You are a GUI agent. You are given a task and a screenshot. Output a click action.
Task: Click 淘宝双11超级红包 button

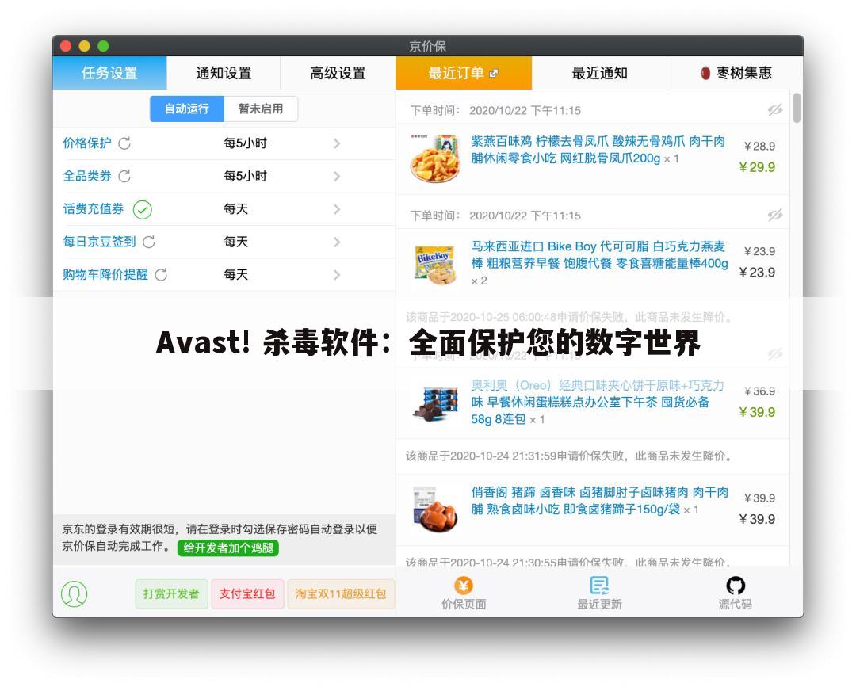click(x=341, y=593)
